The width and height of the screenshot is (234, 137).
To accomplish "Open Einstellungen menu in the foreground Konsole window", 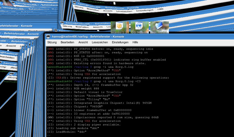I will [120, 42].
